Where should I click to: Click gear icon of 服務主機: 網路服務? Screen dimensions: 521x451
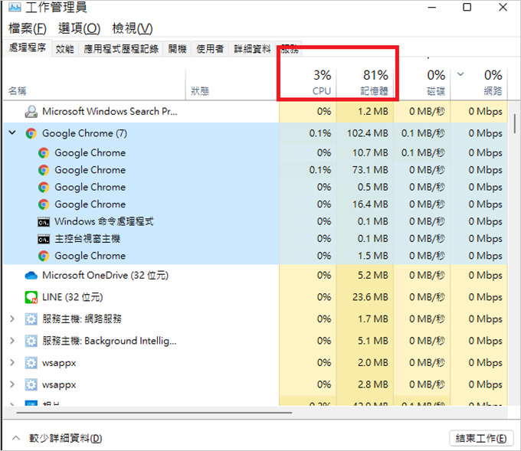(x=31, y=319)
